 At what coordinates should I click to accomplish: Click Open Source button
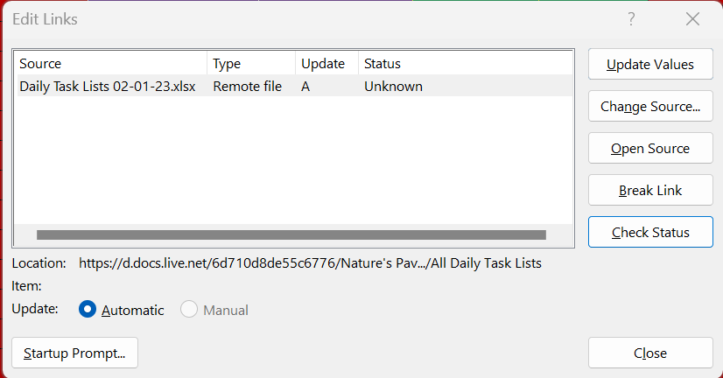tap(650, 148)
